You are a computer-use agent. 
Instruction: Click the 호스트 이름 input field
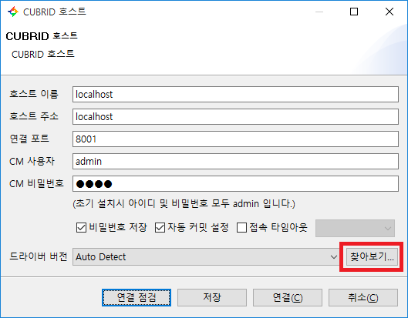(235, 94)
